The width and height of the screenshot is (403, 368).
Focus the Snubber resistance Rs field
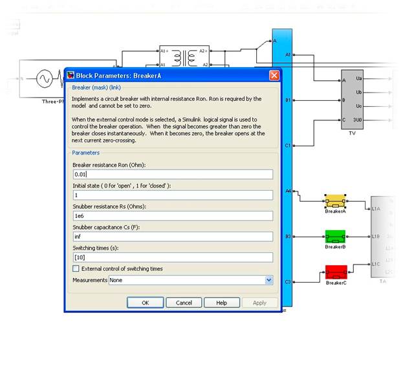pos(173,216)
